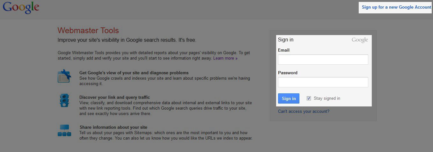
Task: Select the Discover your link and query traffic heading
Action: pos(114,97)
